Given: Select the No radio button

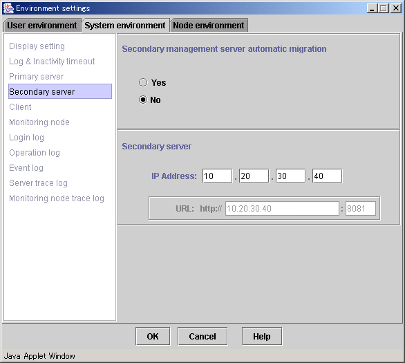Looking at the screenshot, I should (x=143, y=100).
